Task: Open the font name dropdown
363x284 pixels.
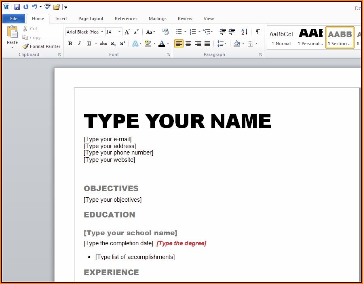Action: [x=102, y=32]
